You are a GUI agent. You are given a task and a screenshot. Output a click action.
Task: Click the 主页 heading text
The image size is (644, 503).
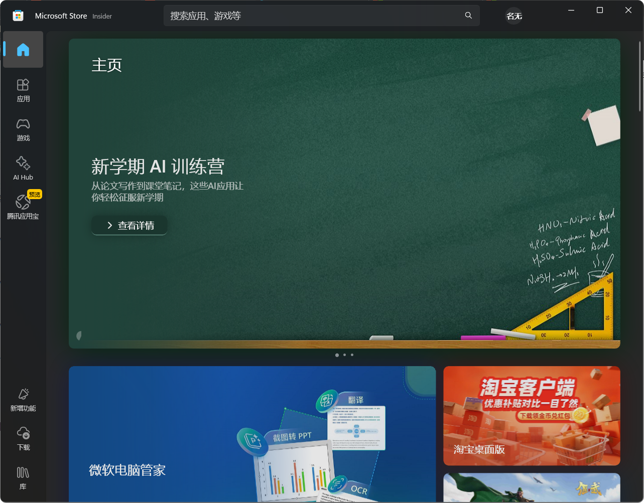pos(106,65)
